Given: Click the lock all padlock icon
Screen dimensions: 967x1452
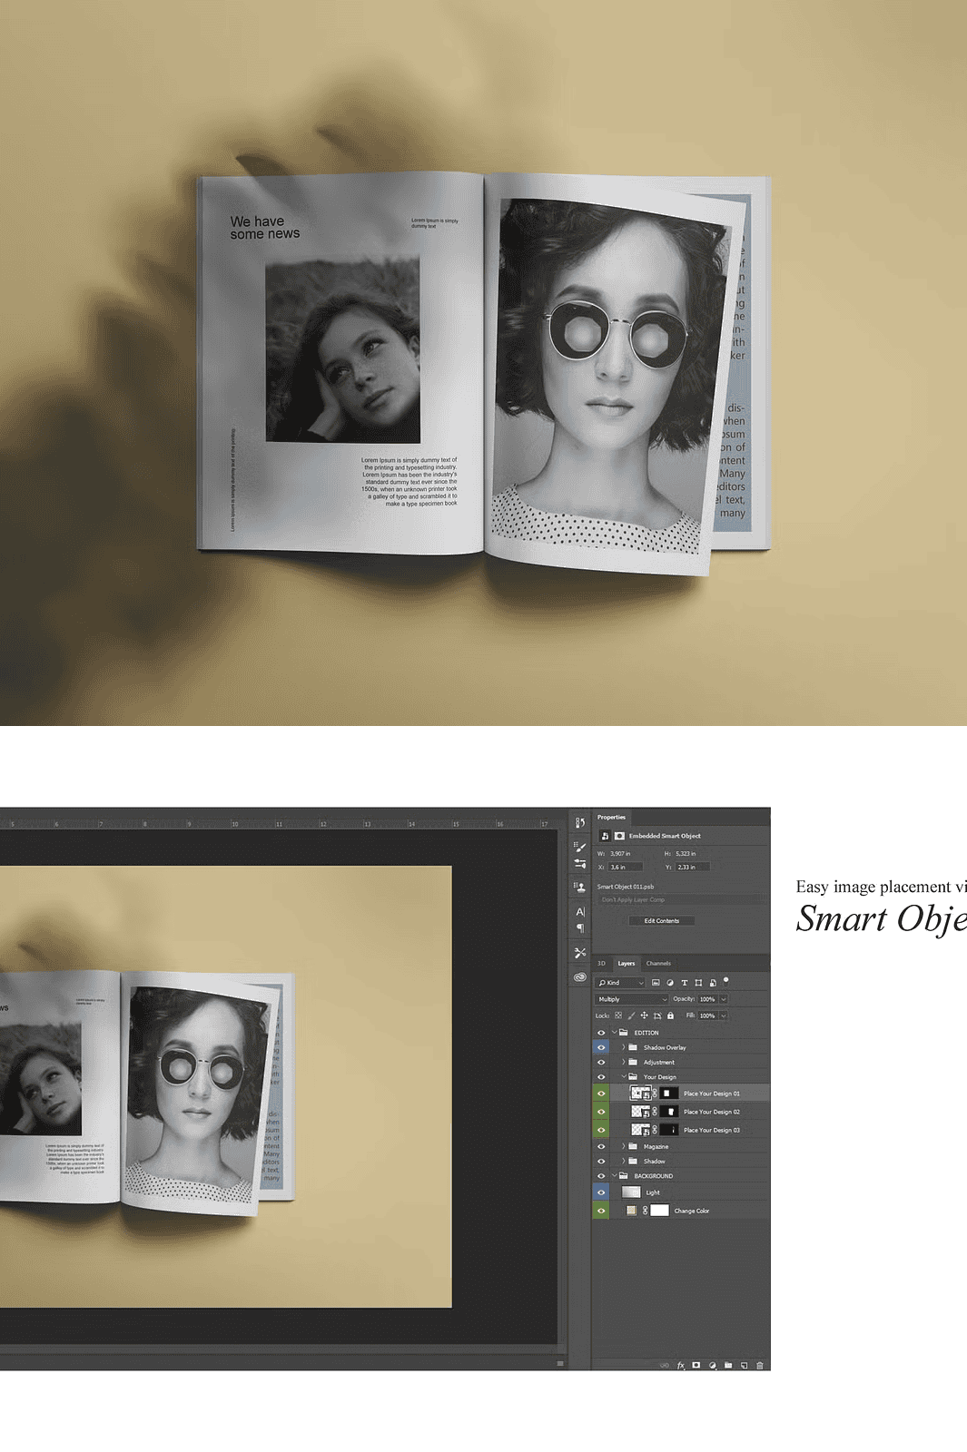Looking at the screenshot, I should pos(670,1015).
